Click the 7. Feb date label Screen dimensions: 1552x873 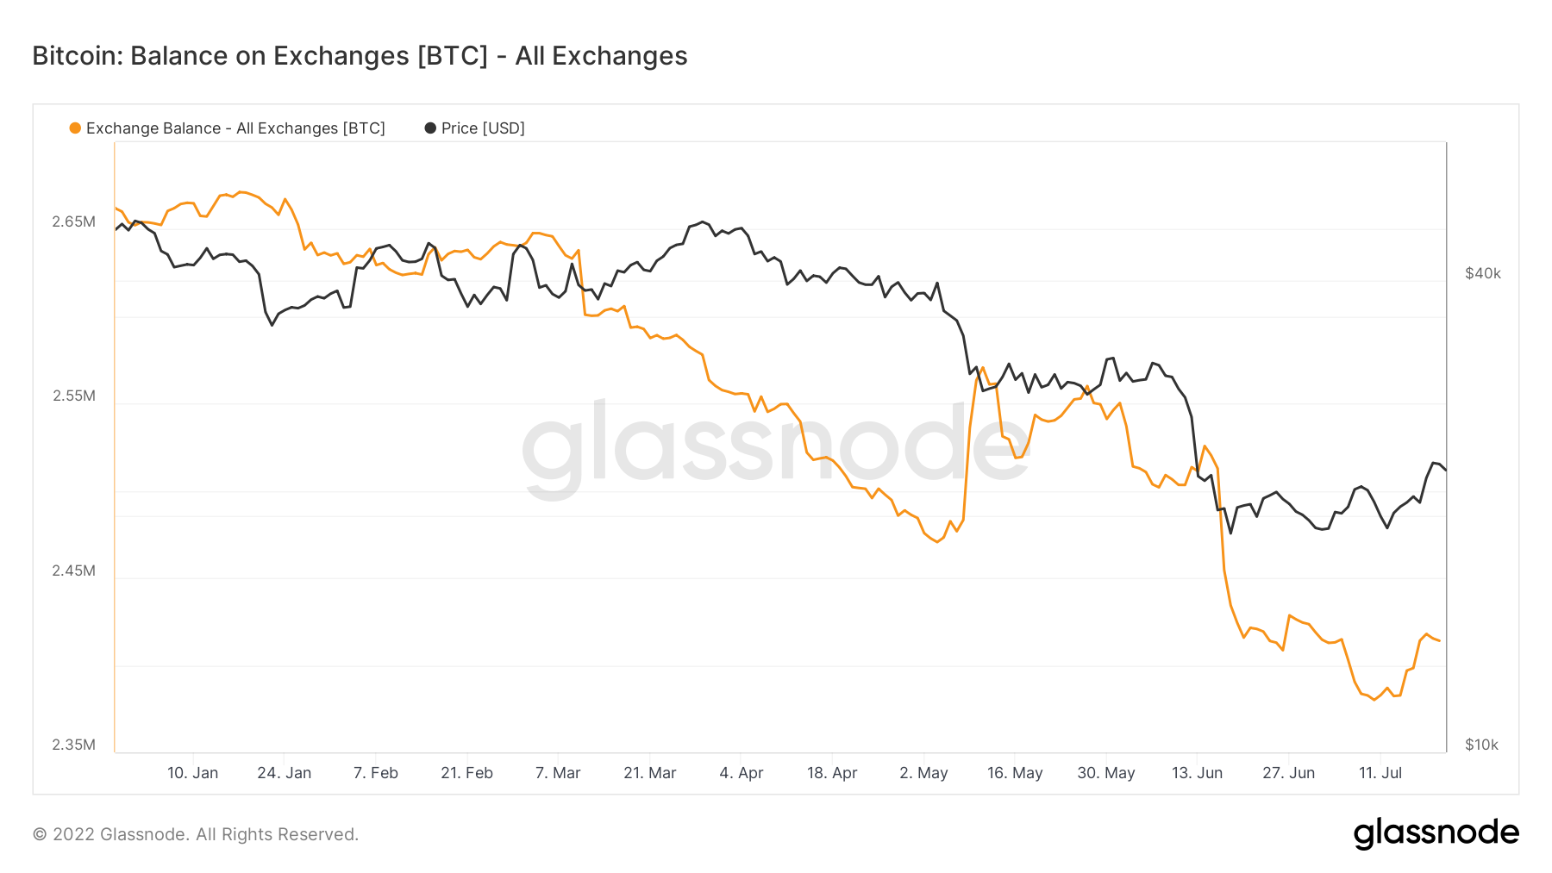[375, 773]
